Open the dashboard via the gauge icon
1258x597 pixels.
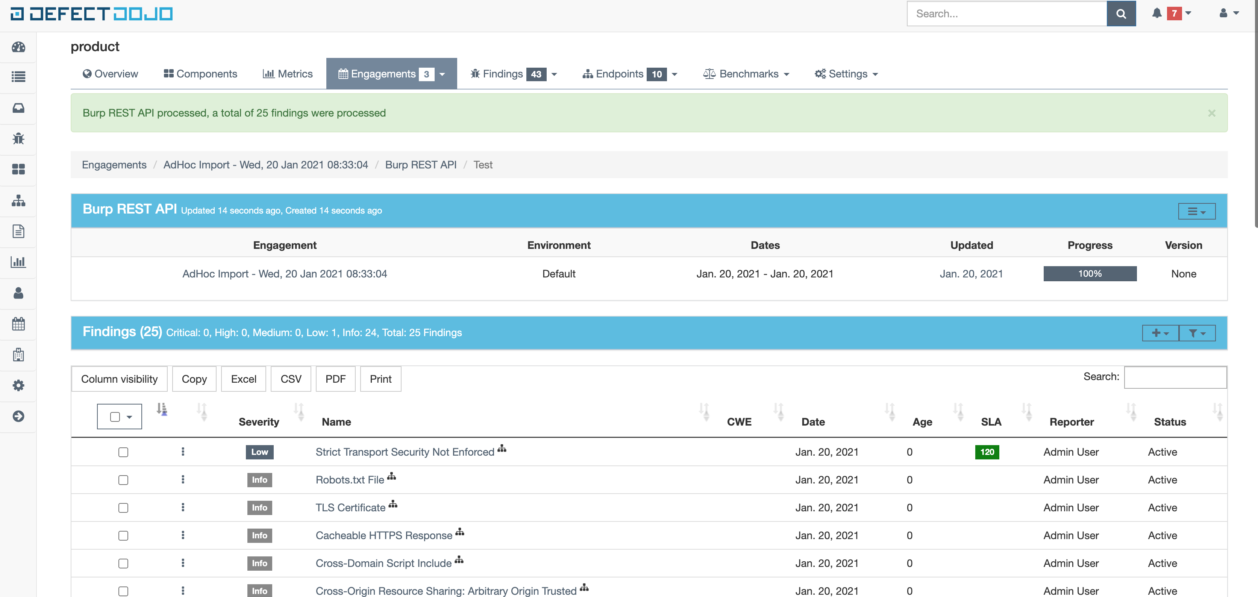(x=18, y=47)
